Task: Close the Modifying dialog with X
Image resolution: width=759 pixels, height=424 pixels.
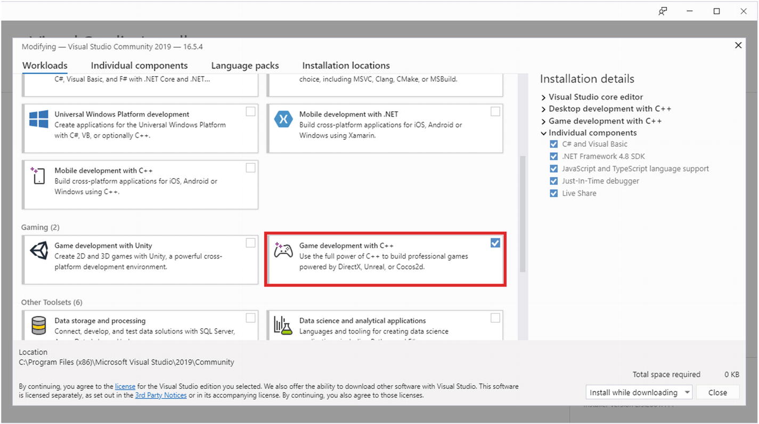Action: point(738,46)
